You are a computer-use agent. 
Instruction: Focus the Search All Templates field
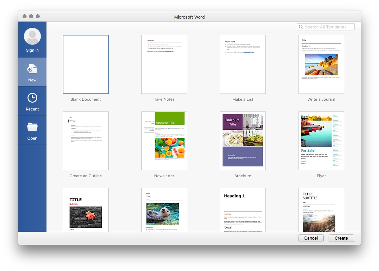click(x=326, y=27)
